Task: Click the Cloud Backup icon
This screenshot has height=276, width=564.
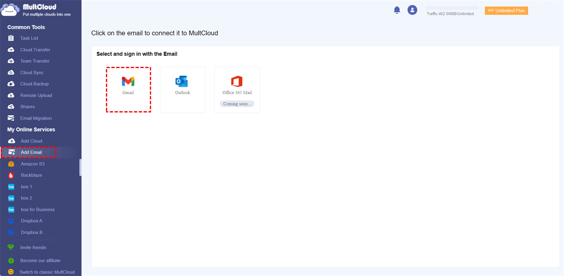Action: (x=11, y=84)
